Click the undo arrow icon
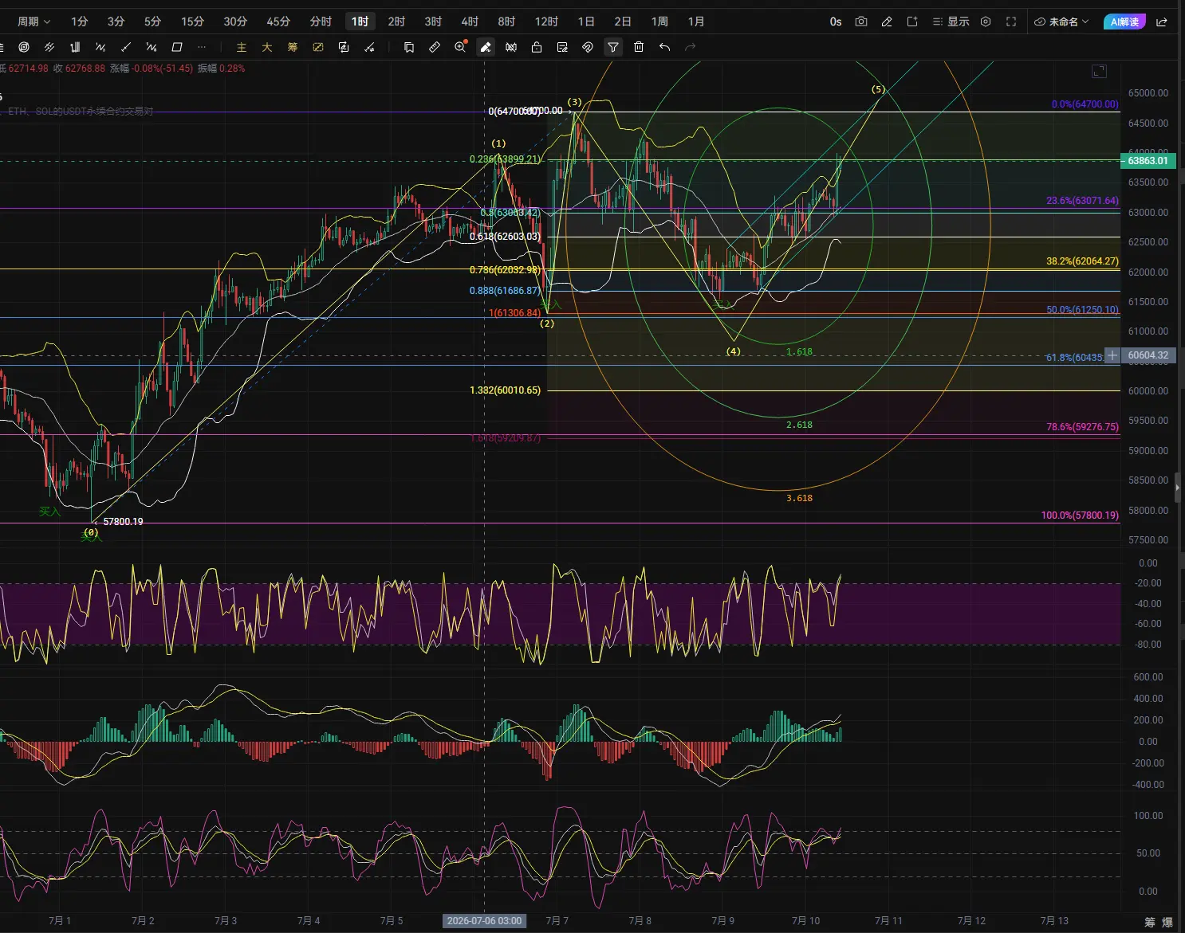 pyautogui.click(x=664, y=47)
